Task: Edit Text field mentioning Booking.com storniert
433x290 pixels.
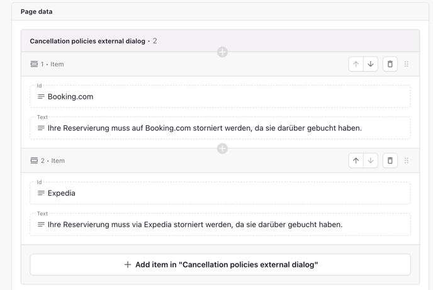Action: 220,128
